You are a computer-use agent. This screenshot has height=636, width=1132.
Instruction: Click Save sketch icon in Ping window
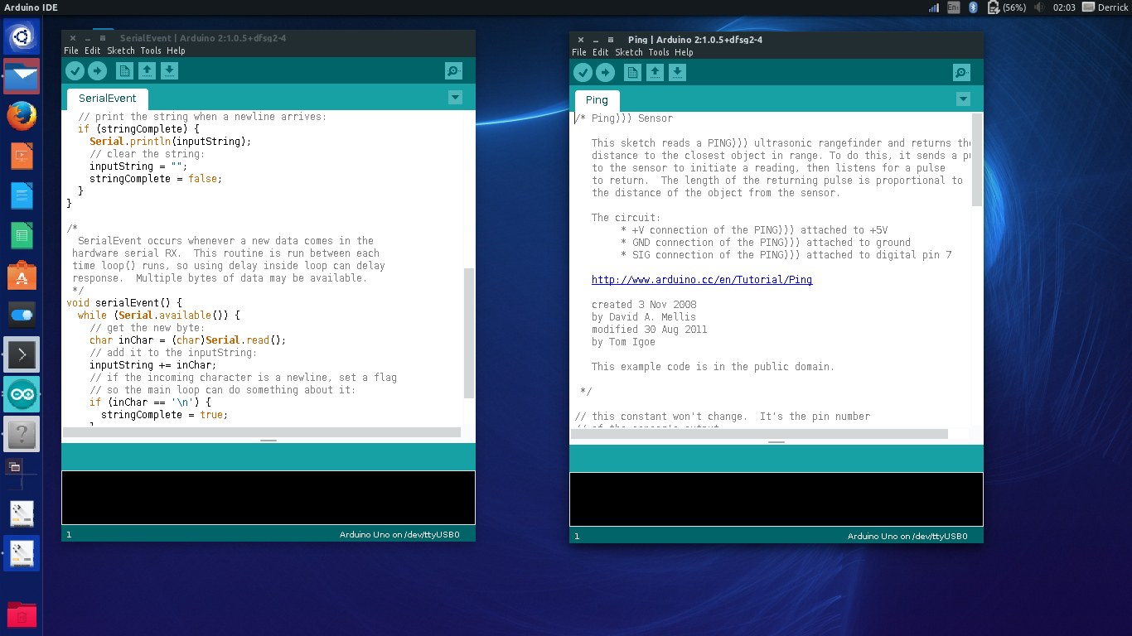click(x=677, y=73)
